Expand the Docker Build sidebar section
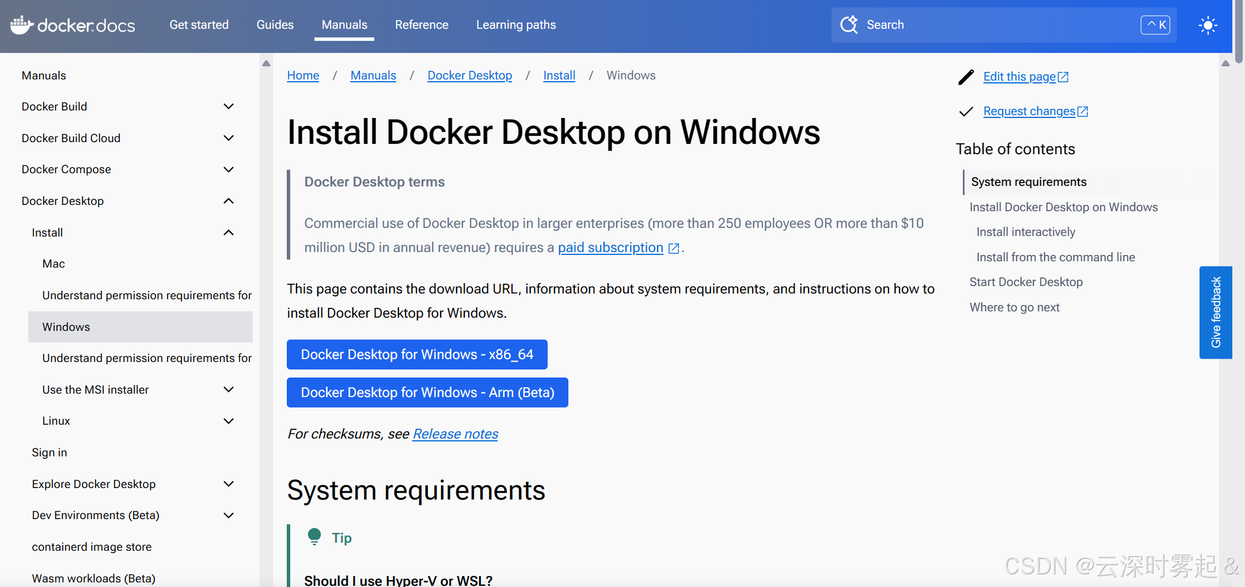Viewport: 1245px width, 587px height. click(229, 106)
